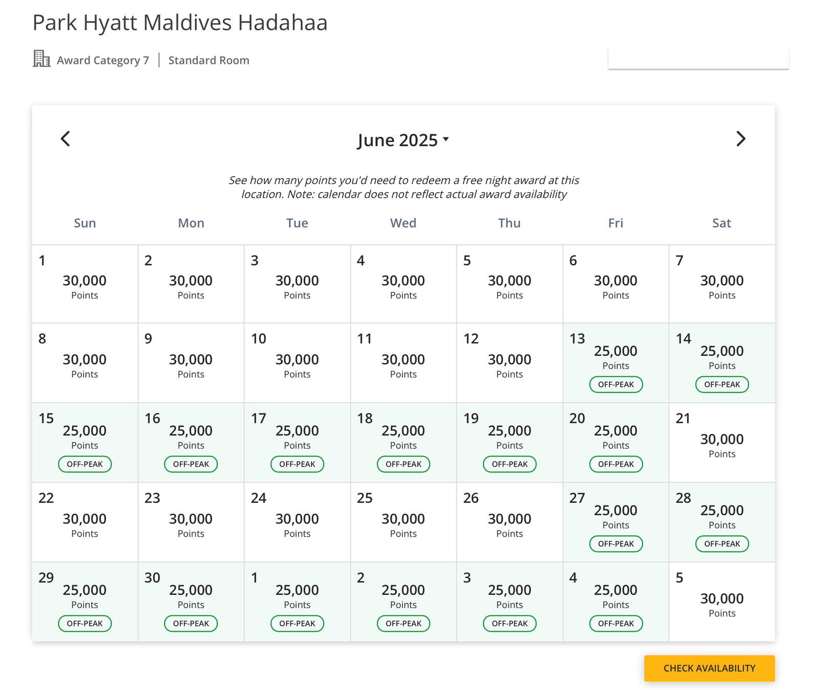
Task: Open the June 2025 month dropdown
Action: click(x=403, y=140)
